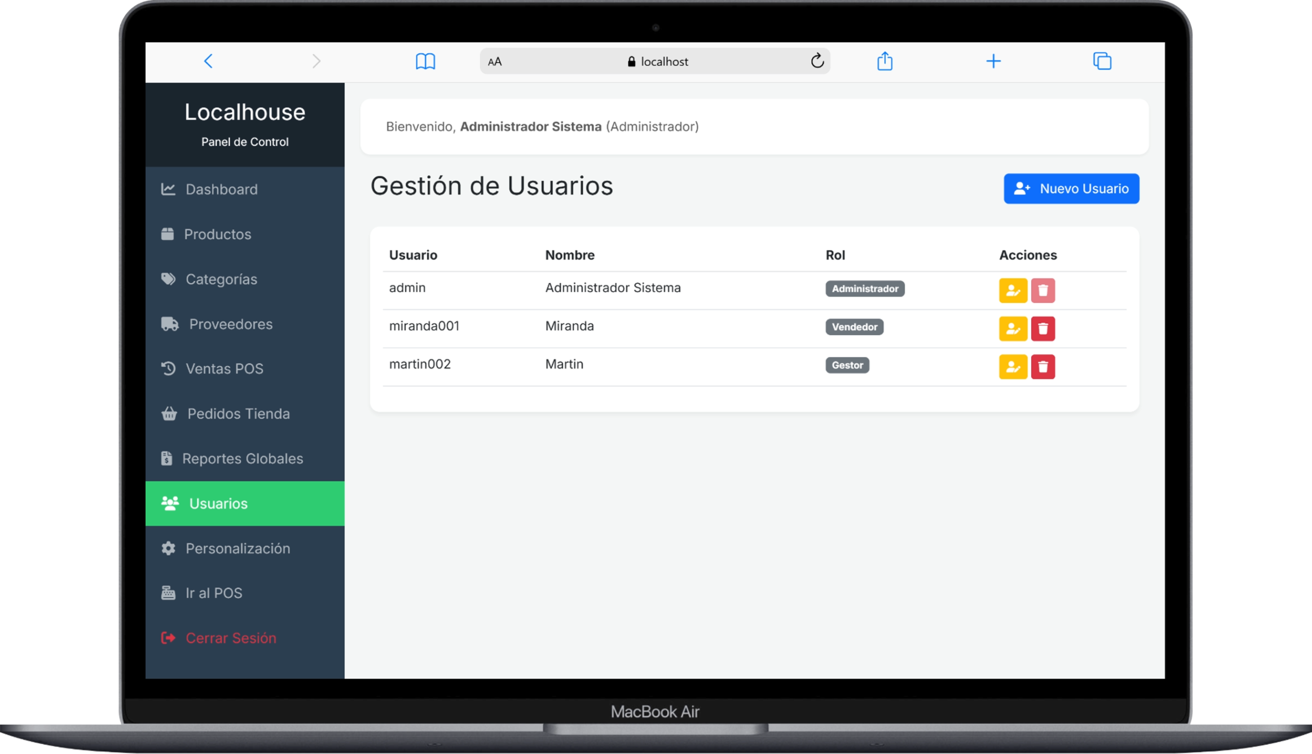
Task: Open reader AA text size menu
Action: coord(495,61)
